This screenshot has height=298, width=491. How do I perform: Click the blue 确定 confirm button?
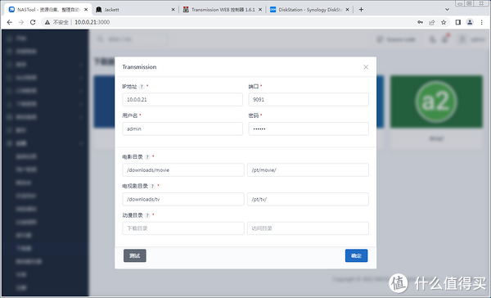(356, 255)
